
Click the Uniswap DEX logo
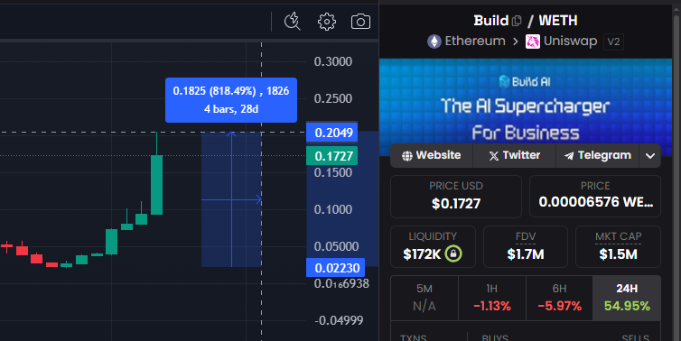(533, 41)
